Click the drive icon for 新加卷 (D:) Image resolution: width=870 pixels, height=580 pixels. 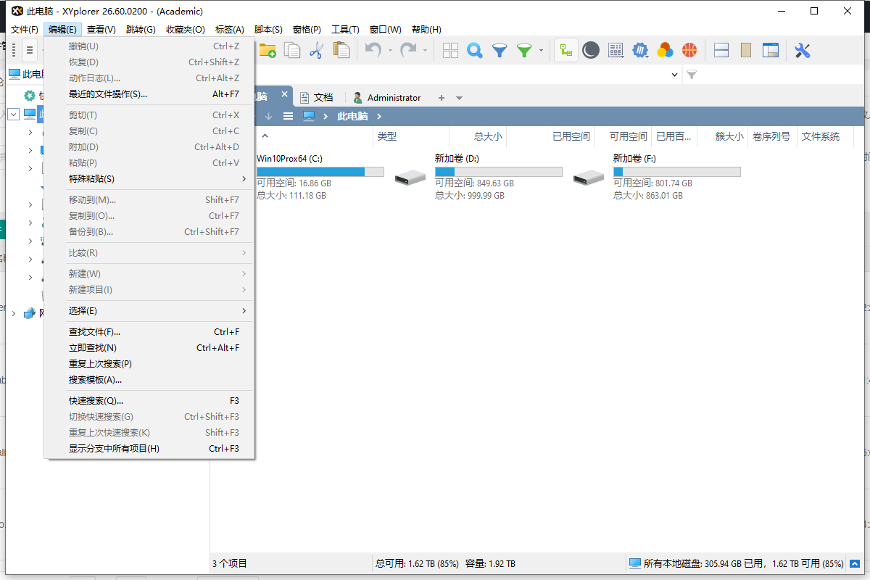point(410,177)
